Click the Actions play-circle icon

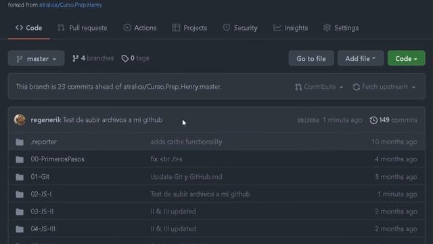(127, 28)
